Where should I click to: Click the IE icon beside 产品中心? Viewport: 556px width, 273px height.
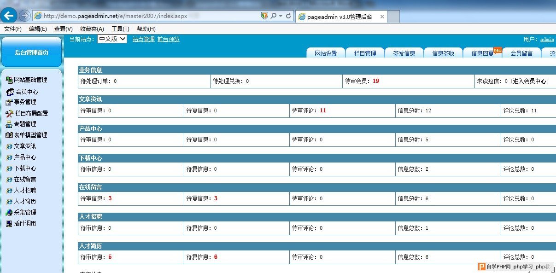click(9, 157)
